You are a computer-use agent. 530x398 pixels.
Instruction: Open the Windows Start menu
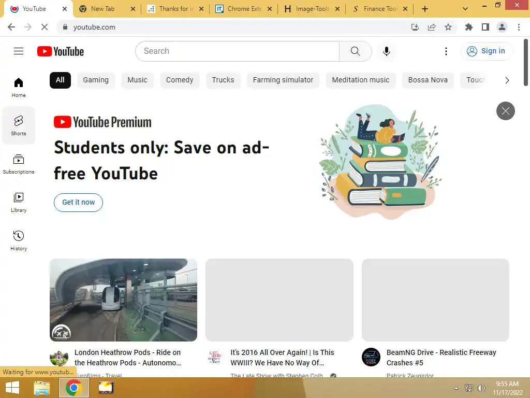coord(12,388)
